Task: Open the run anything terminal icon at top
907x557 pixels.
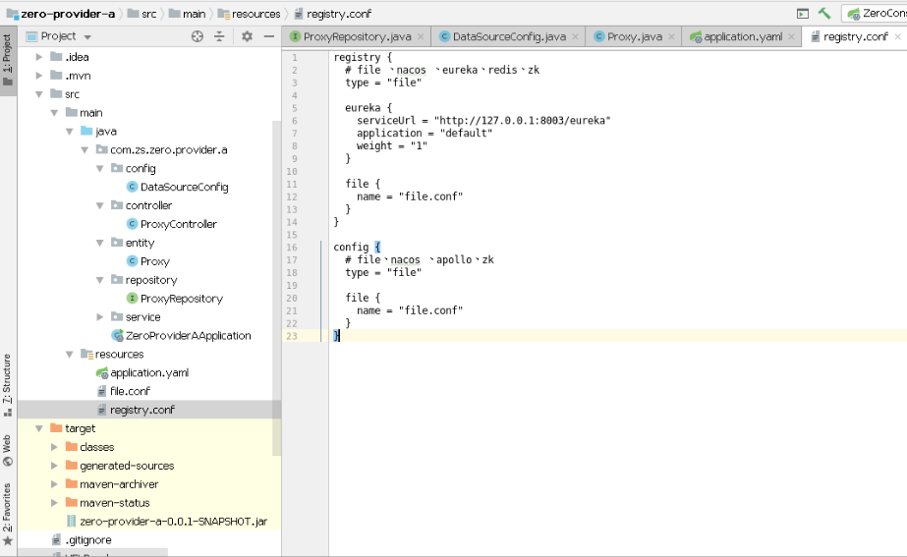Action: click(802, 14)
